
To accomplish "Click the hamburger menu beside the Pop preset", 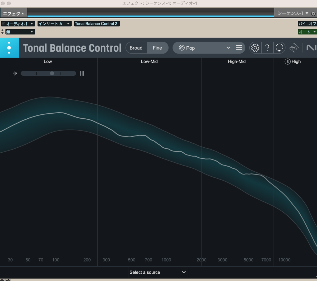I will [239, 48].
